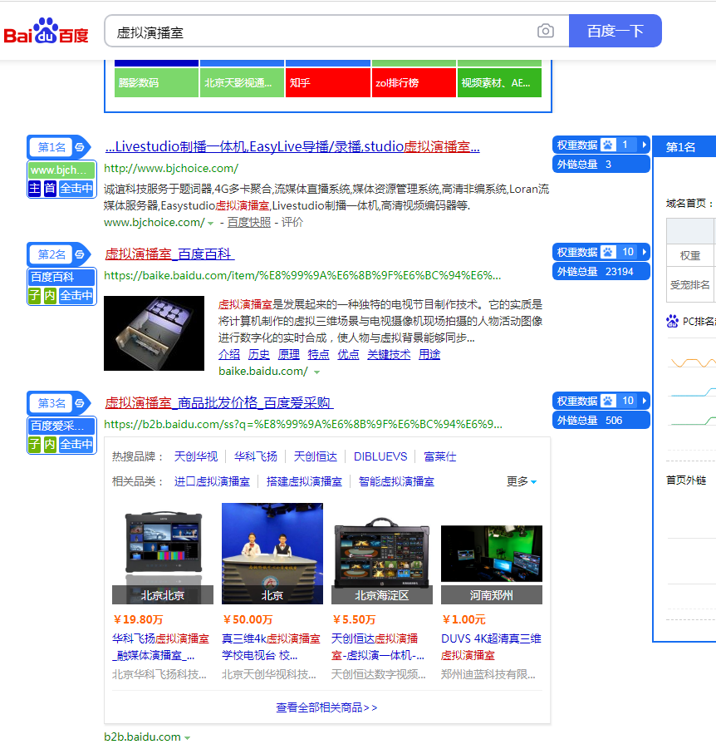Click 外链总量 23194 badge
Screen dimensions: 716x754
point(601,272)
